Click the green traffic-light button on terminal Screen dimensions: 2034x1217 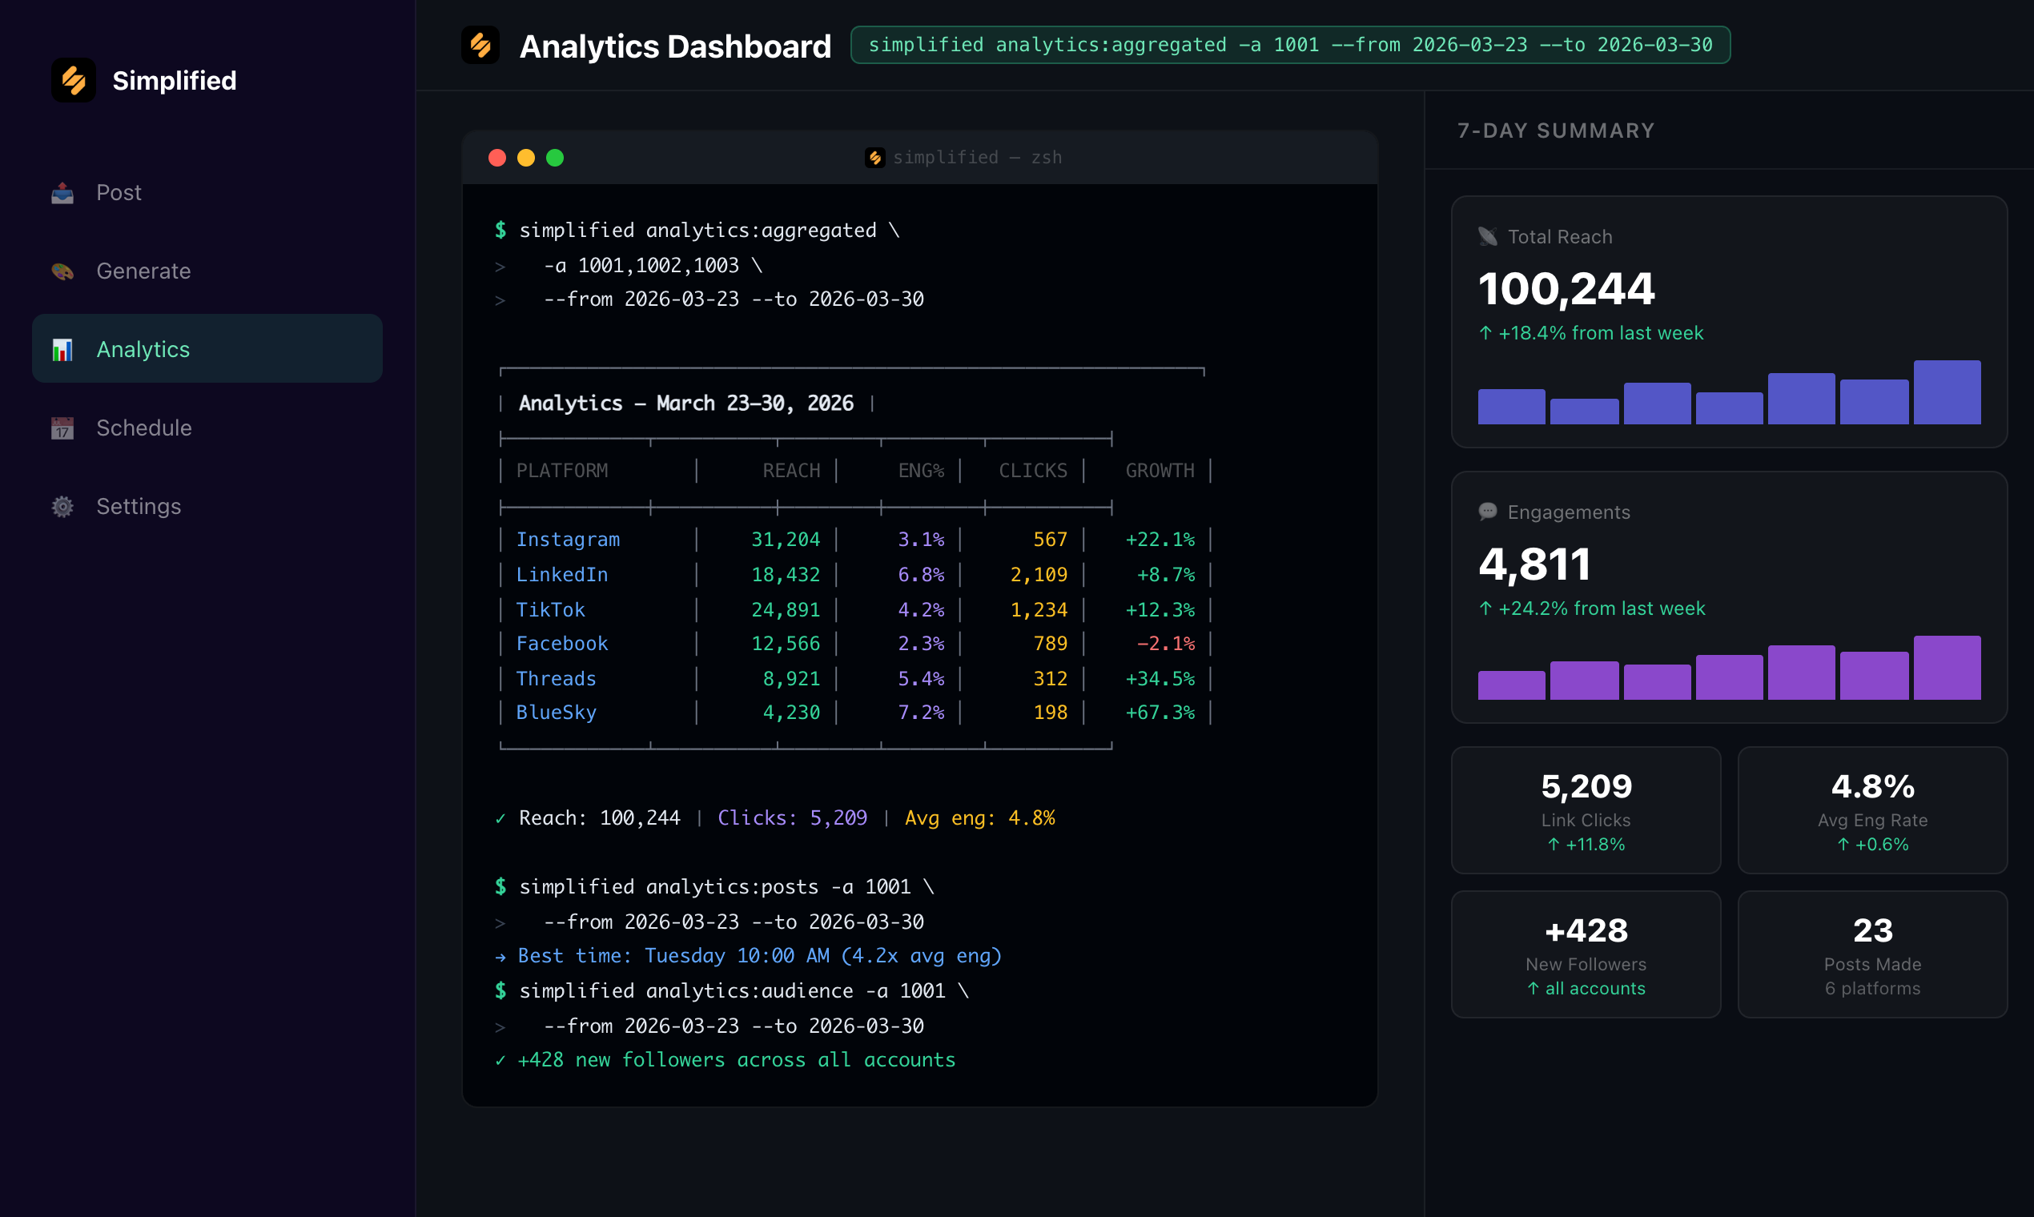(x=556, y=157)
